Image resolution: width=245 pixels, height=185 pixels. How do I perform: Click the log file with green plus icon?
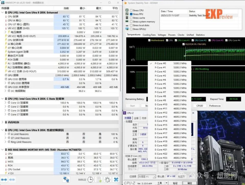pos(99,180)
